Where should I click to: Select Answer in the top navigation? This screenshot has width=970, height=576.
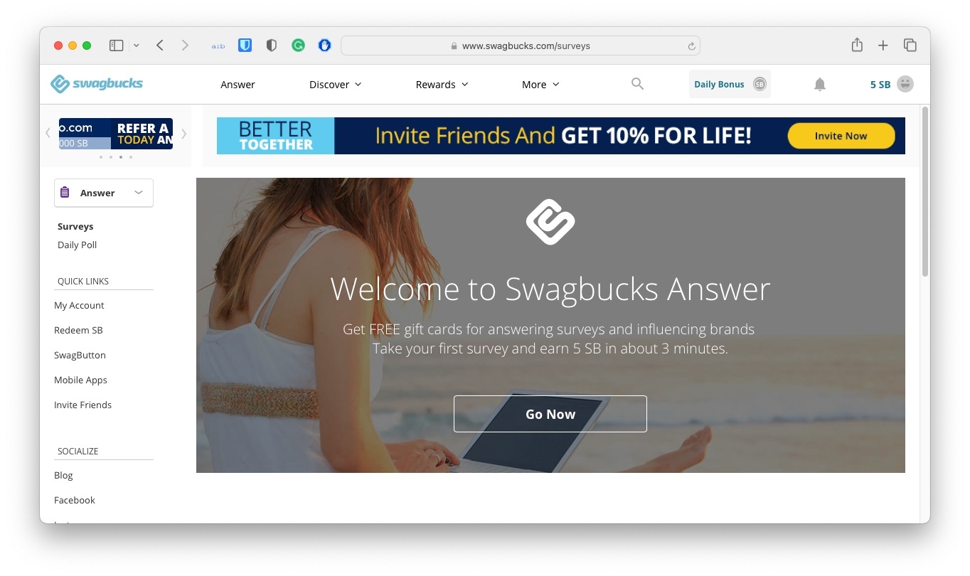point(238,85)
